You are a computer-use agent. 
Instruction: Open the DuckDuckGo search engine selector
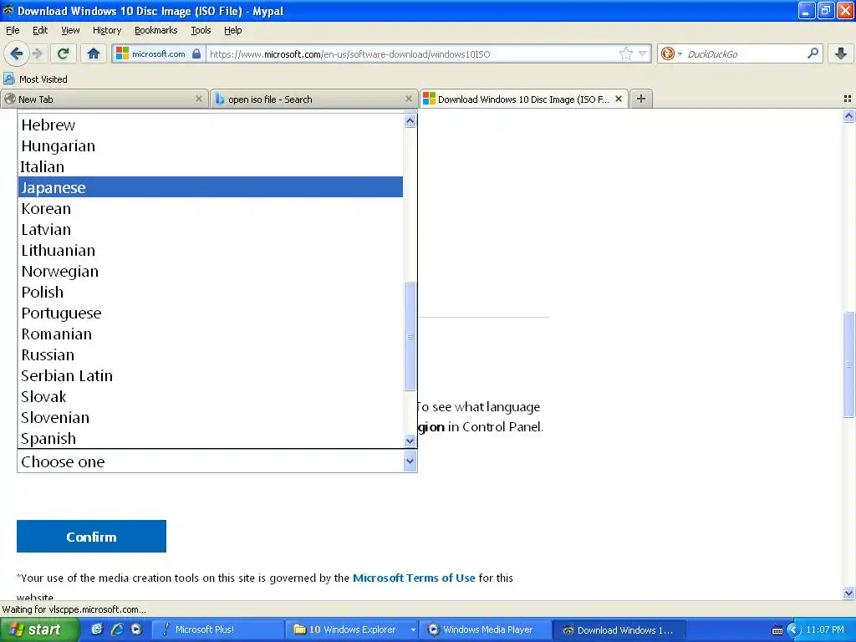coord(671,53)
